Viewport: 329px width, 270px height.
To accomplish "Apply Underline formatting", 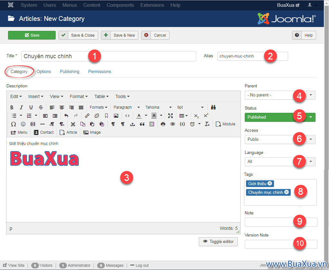I will [31, 107].
